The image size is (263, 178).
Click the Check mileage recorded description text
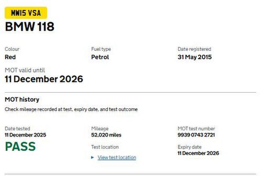(71, 109)
